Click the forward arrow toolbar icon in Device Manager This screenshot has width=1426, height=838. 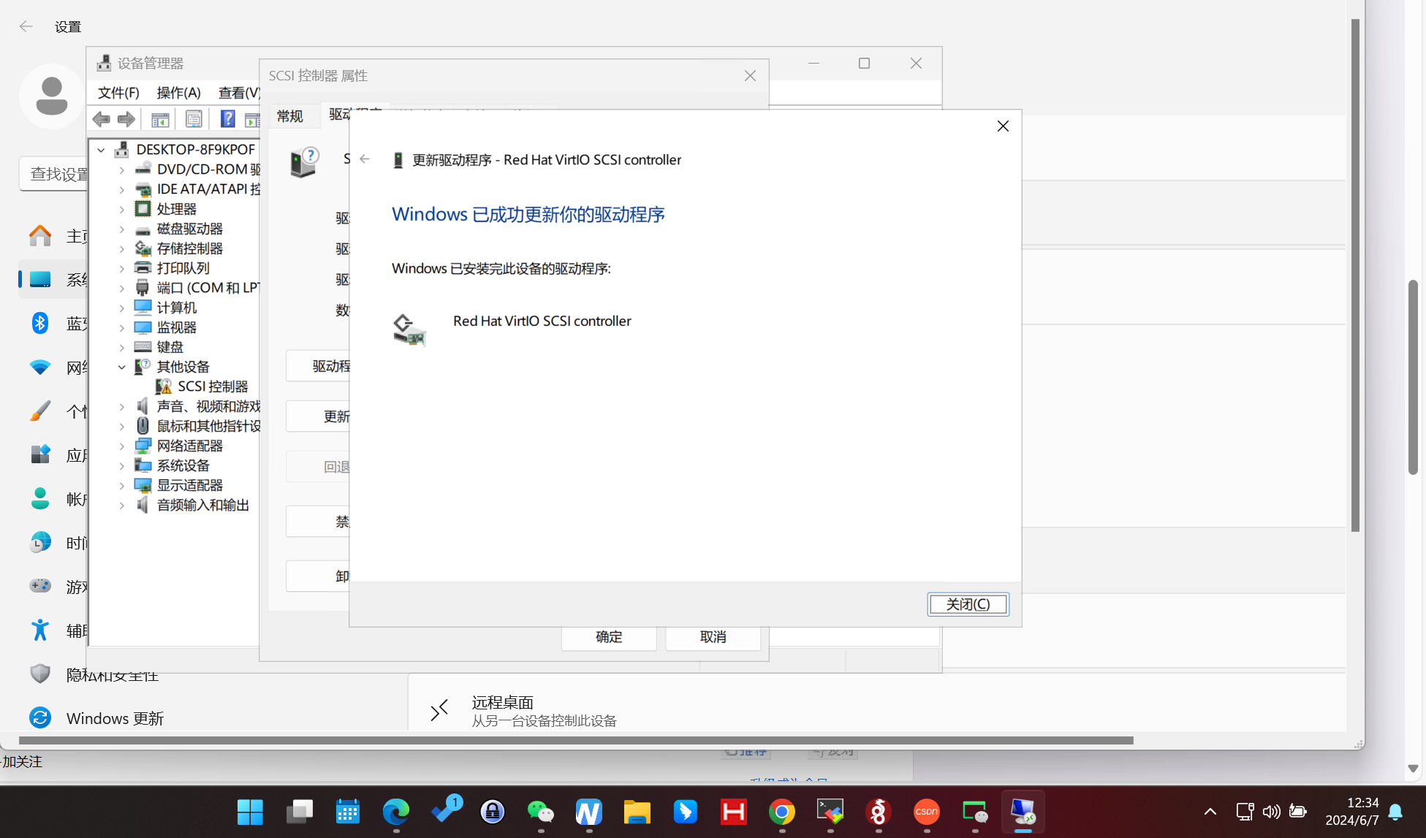tap(126, 119)
